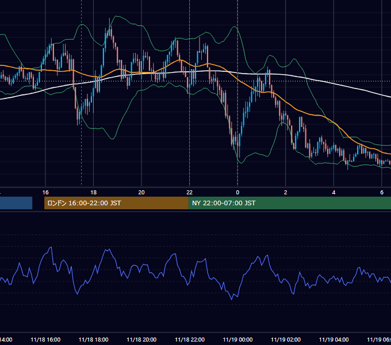Click the 11/18 18:00 date label
The height and width of the screenshot is (345, 391).
pyautogui.click(x=94, y=339)
